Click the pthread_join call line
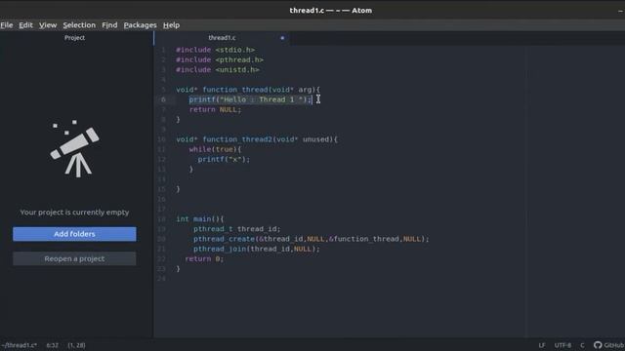The height and width of the screenshot is (351, 625). (x=257, y=249)
